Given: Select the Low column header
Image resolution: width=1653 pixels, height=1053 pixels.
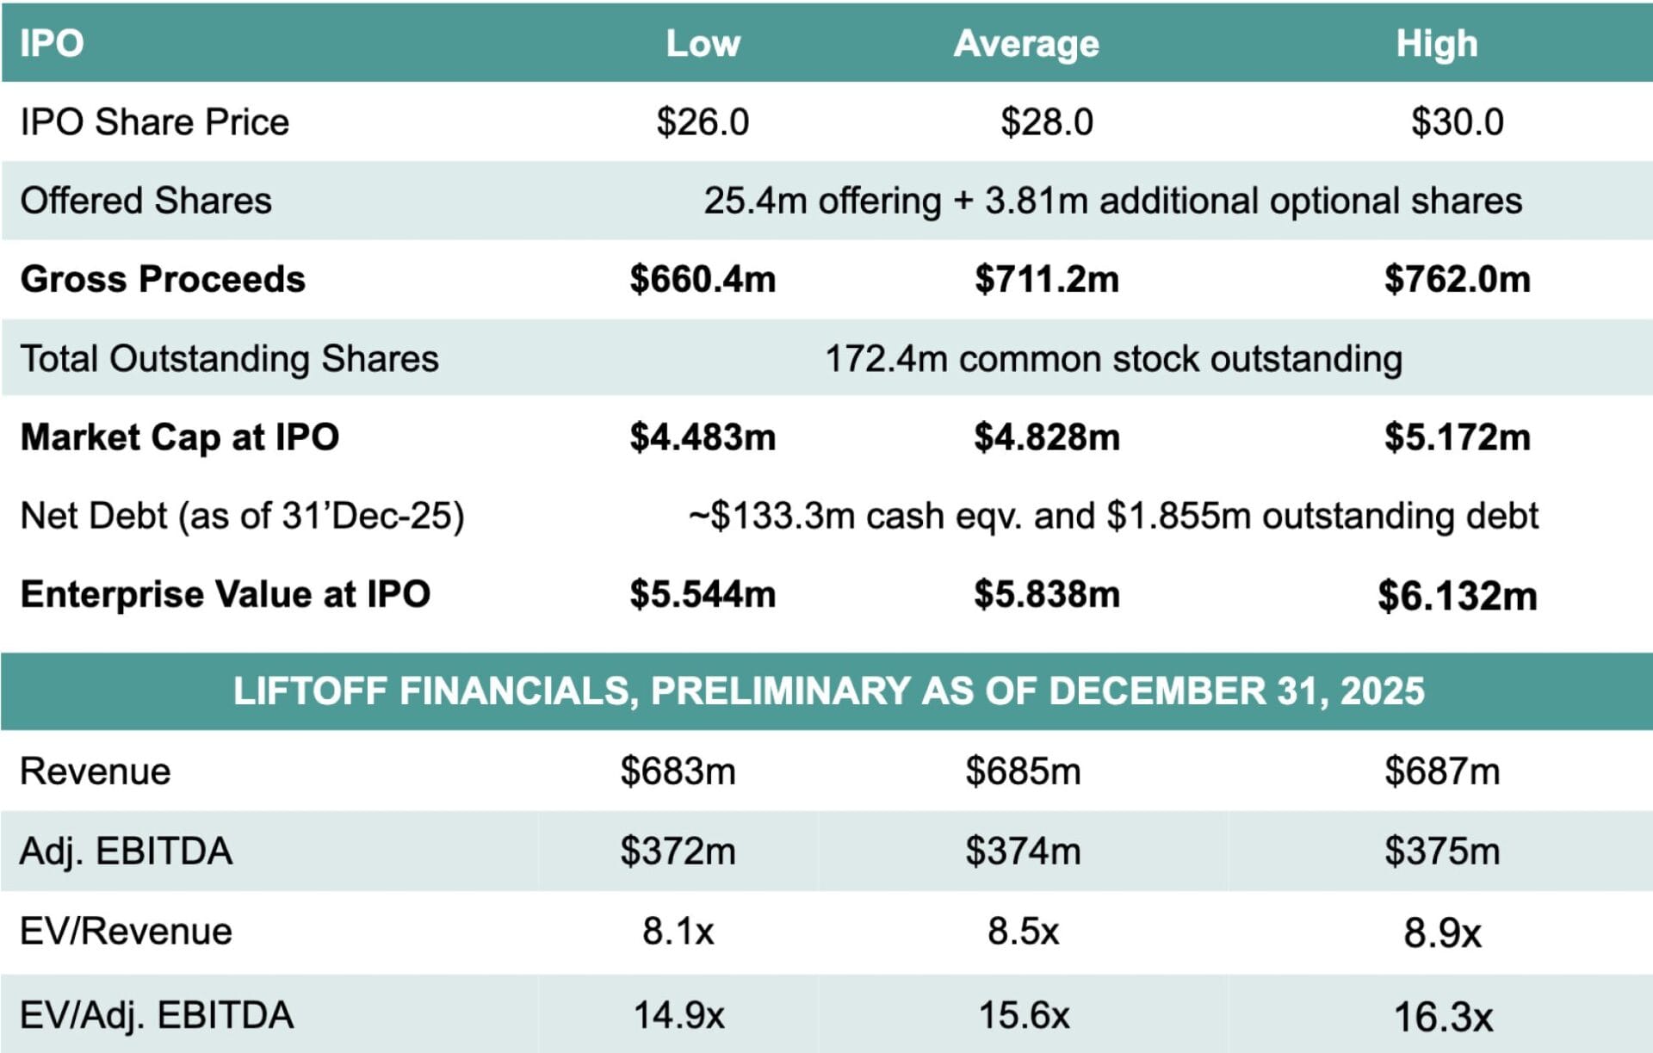Looking at the screenshot, I should tap(703, 43).
